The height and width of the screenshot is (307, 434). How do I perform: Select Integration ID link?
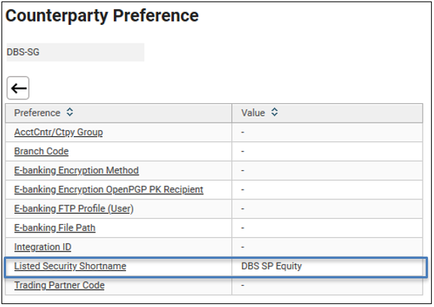[43, 247]
